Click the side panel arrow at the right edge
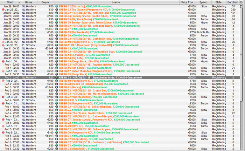 (x=244, y=78)
